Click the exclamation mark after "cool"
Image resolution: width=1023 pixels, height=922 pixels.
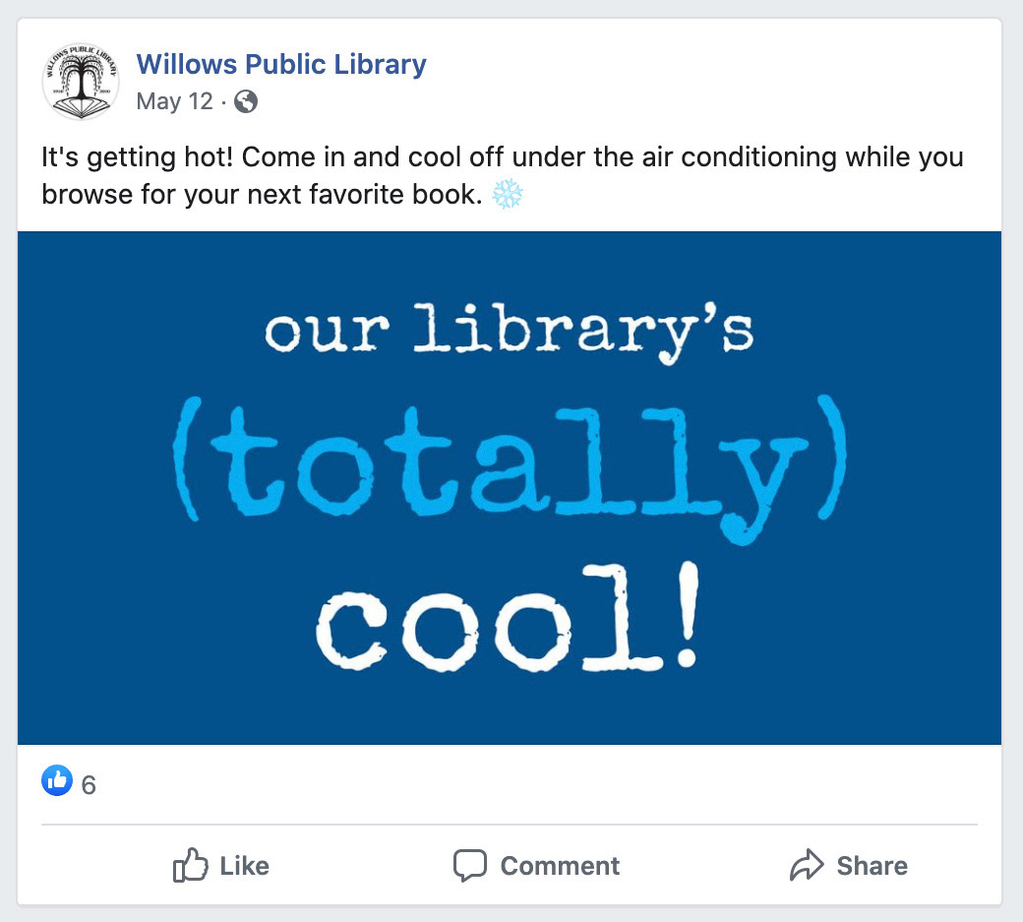(687, 615)
